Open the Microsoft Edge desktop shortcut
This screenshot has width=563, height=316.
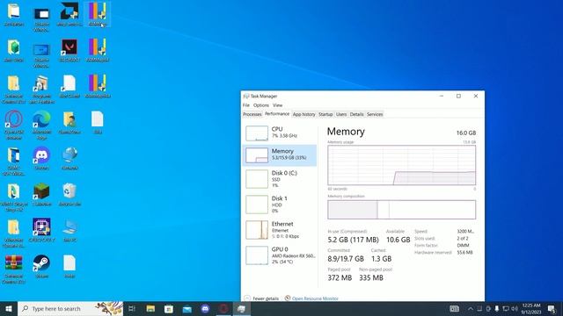click(41, 125)
